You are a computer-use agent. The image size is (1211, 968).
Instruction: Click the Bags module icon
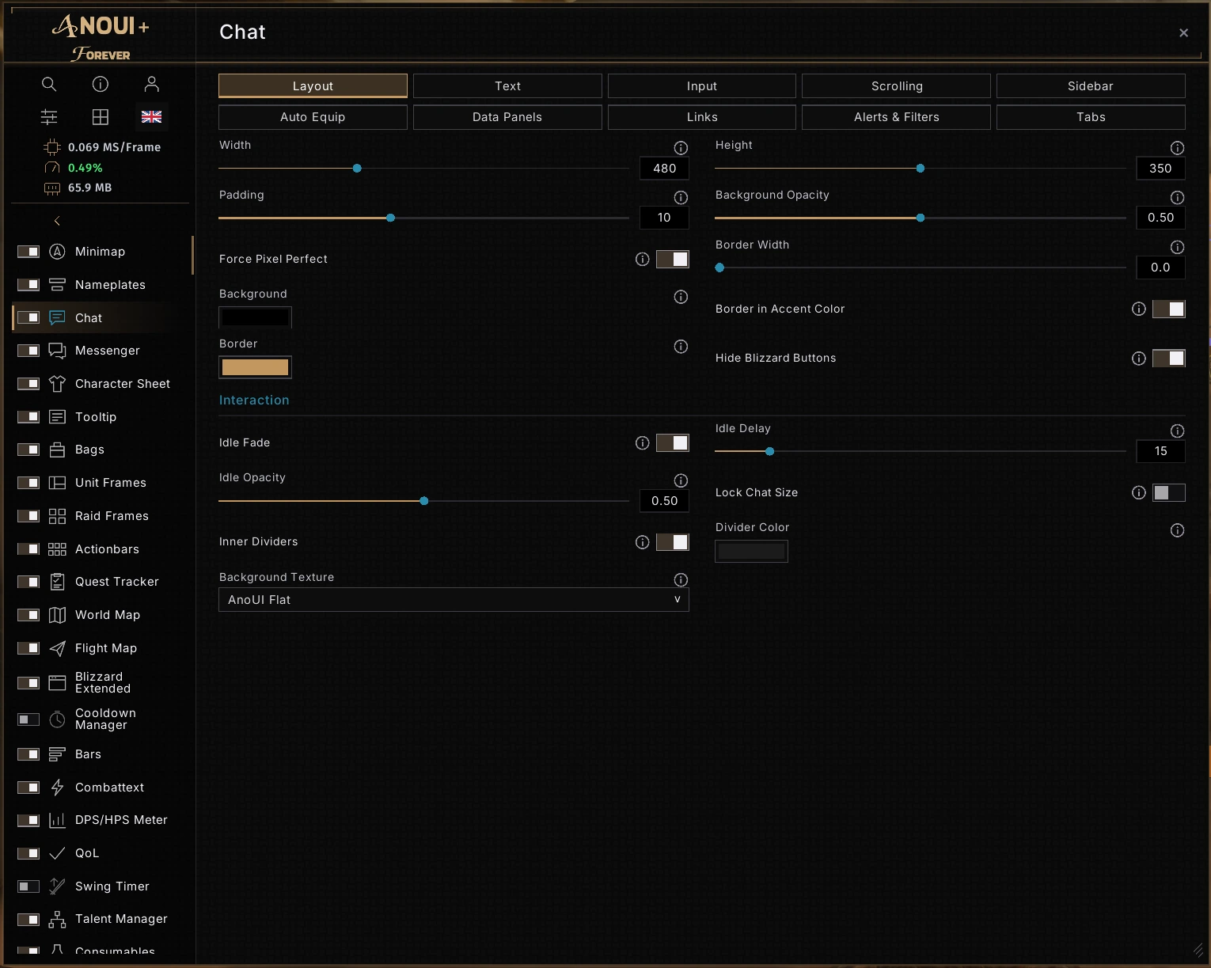pos(57,450)
